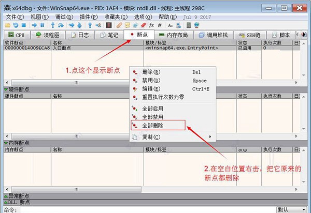Open the Variables hash icon
The width and height of the screenshot is (311, 213).
(160, 25)
